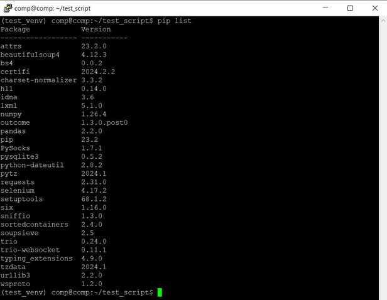Click the 'typing_extensions' package name
Viewport: 387px width, 300px height.
click(x=36, y=259)
